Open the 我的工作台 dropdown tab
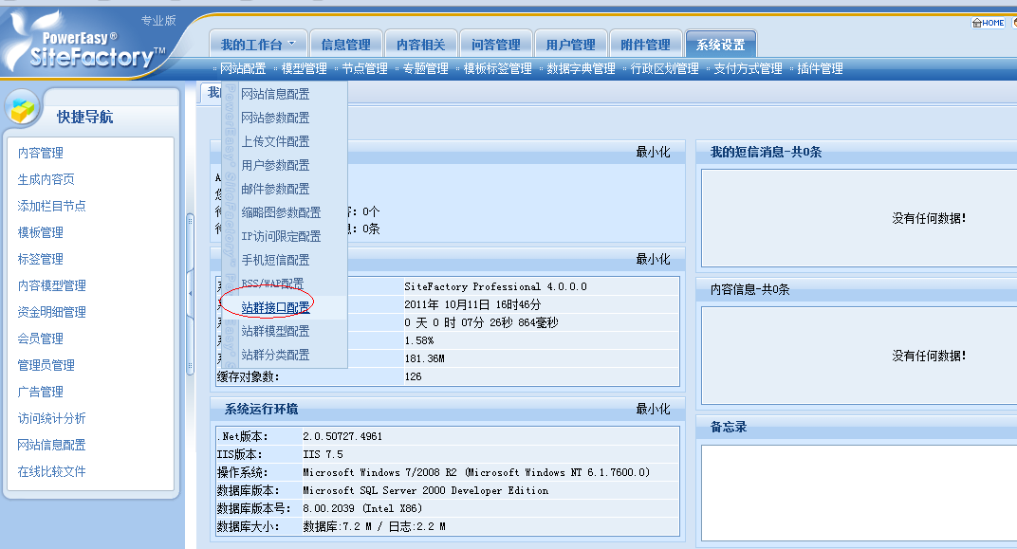Image resolution: width=1017 pixels, height=549 pixels. click(x=257, y=45)
